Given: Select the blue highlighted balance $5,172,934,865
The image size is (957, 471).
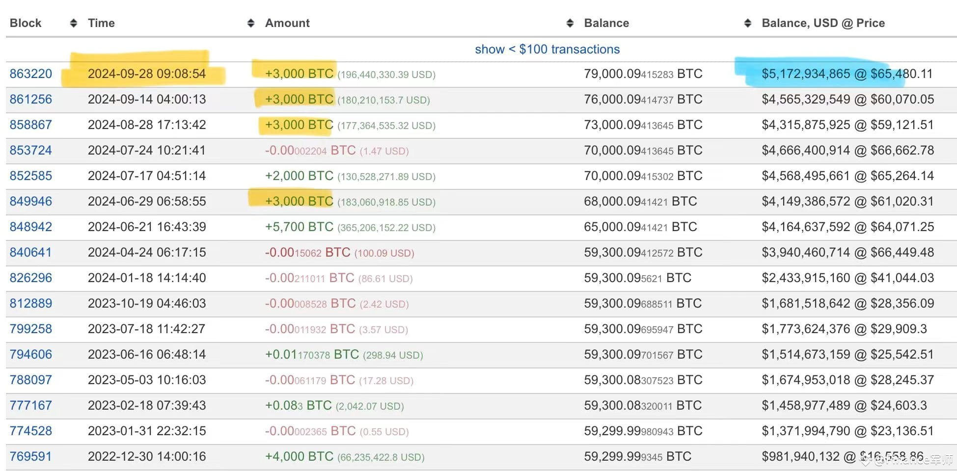Looking at the screenshot, I should click(x=805, y=74).
